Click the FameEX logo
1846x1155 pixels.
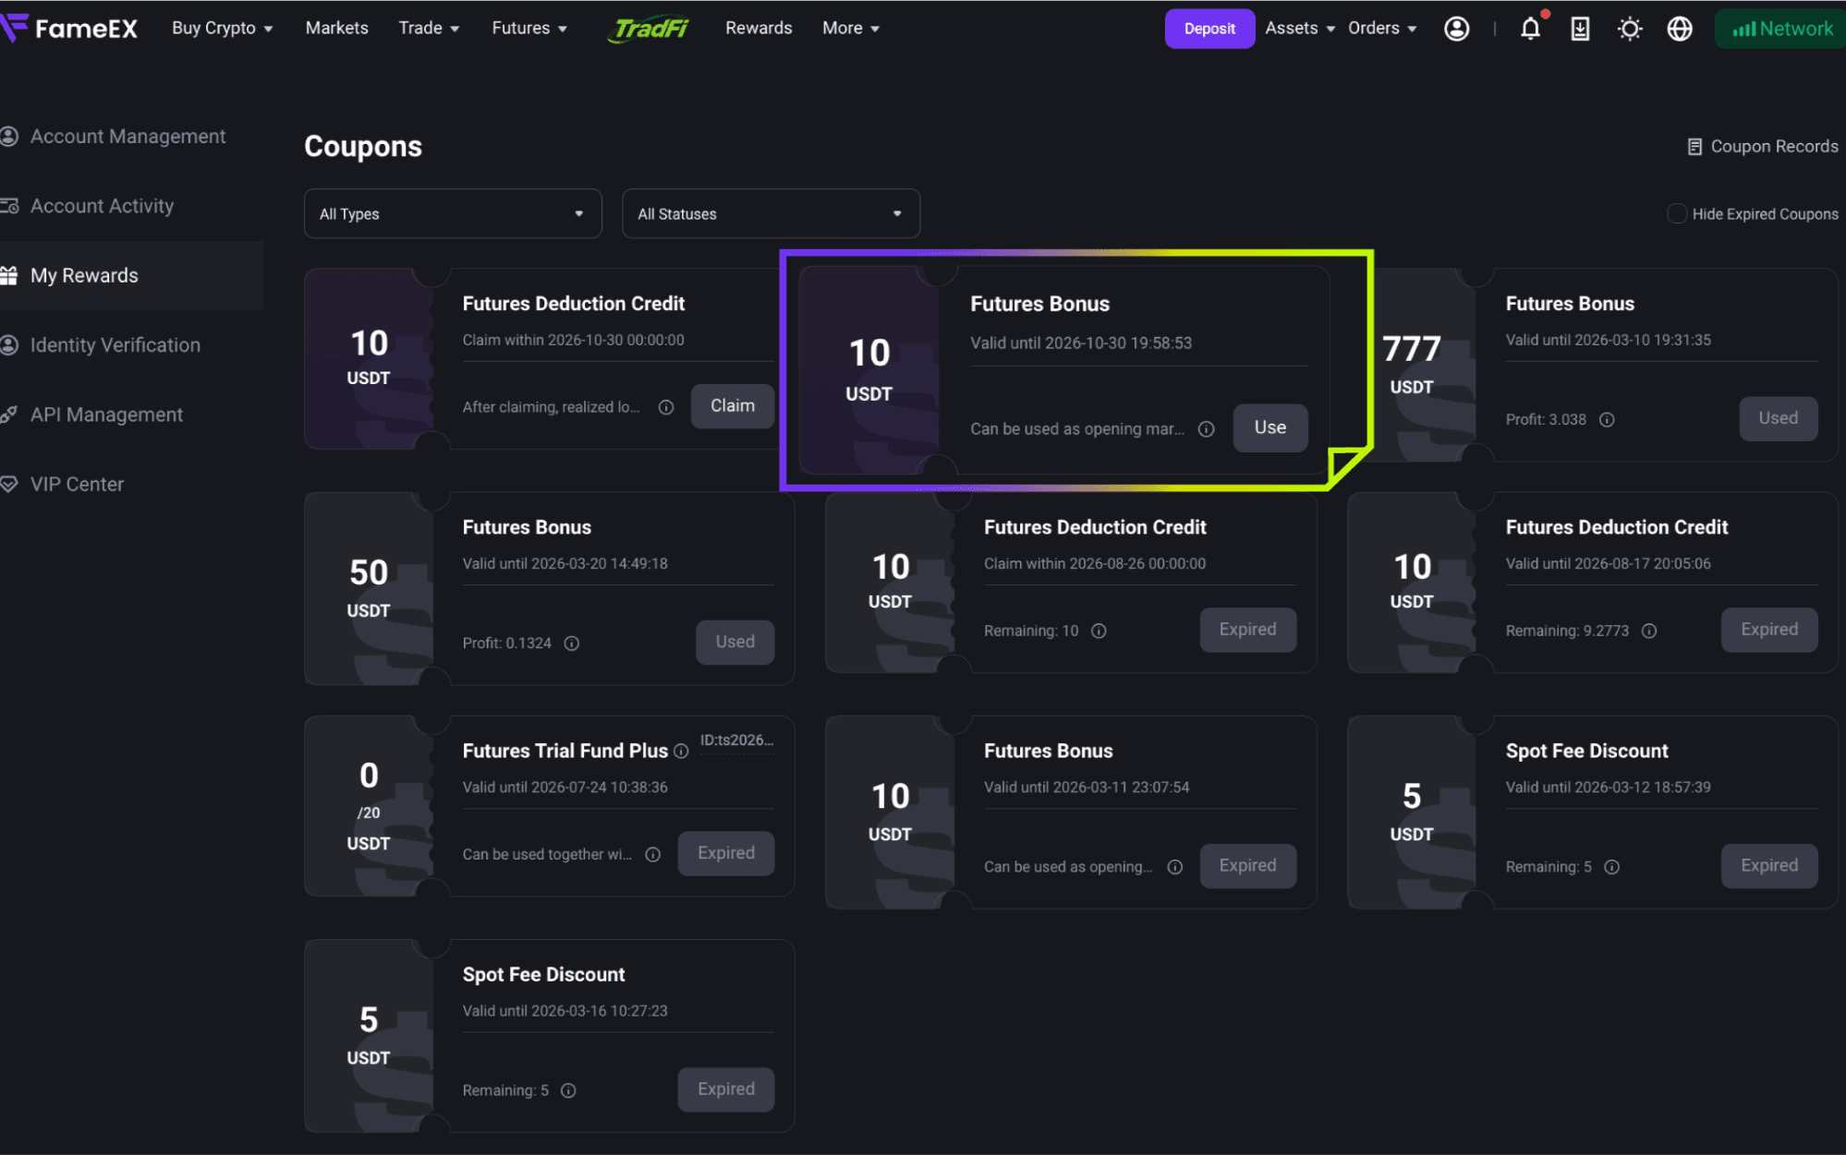coord(69,29)
